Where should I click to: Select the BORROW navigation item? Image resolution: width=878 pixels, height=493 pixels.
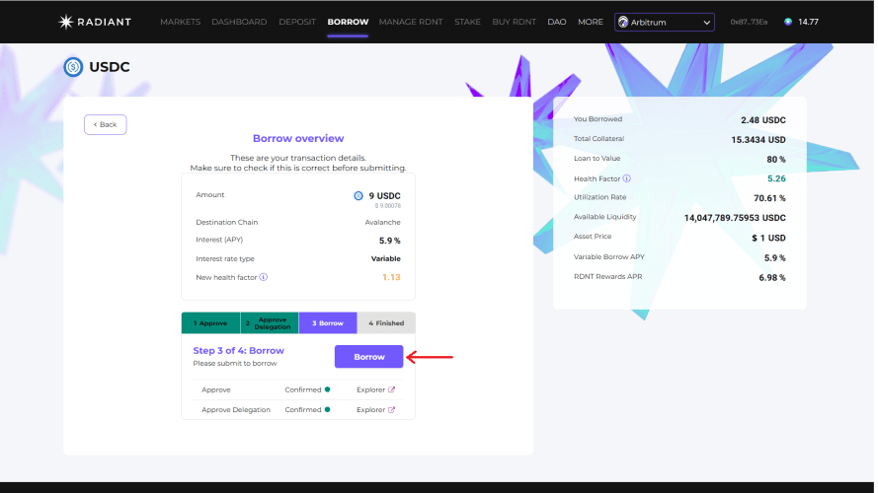point(348,22)
